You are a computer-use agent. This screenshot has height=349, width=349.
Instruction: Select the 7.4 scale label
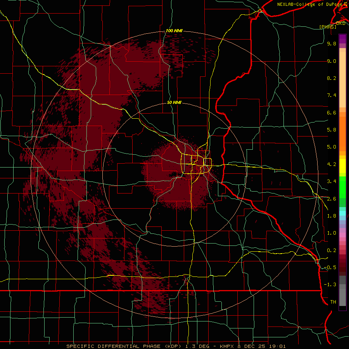point(332,95)
